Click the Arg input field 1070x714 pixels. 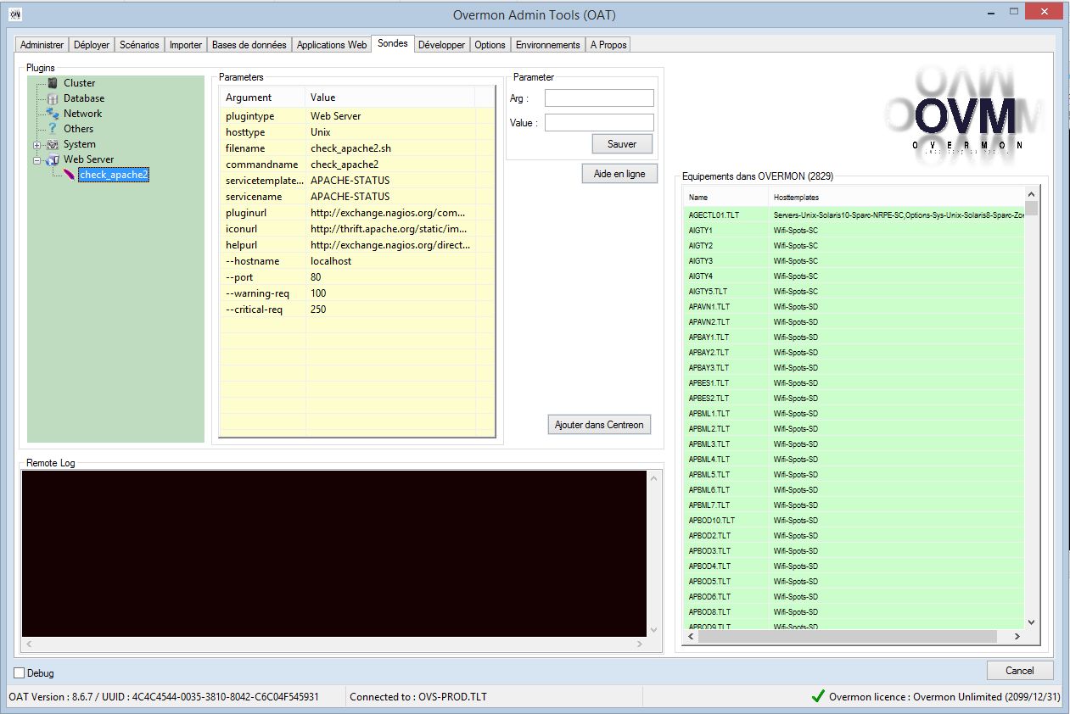pyautogui.click(x=599, y=98)
